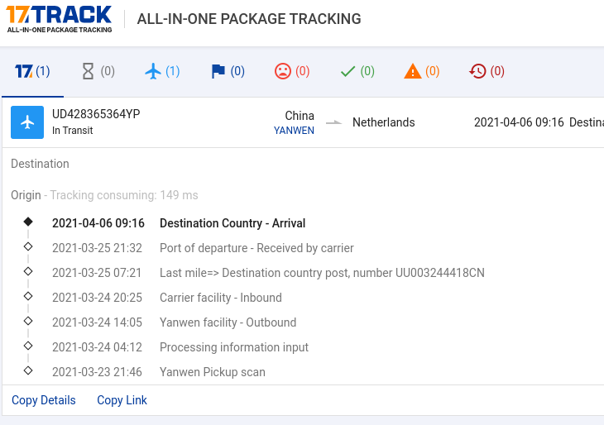Open the Expired clock history filter
Screen dimensions: 604x425
(487, 71)
